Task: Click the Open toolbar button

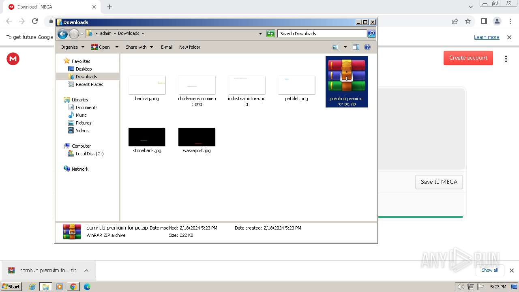Action: pyautogui.click(x=101, y=47)
